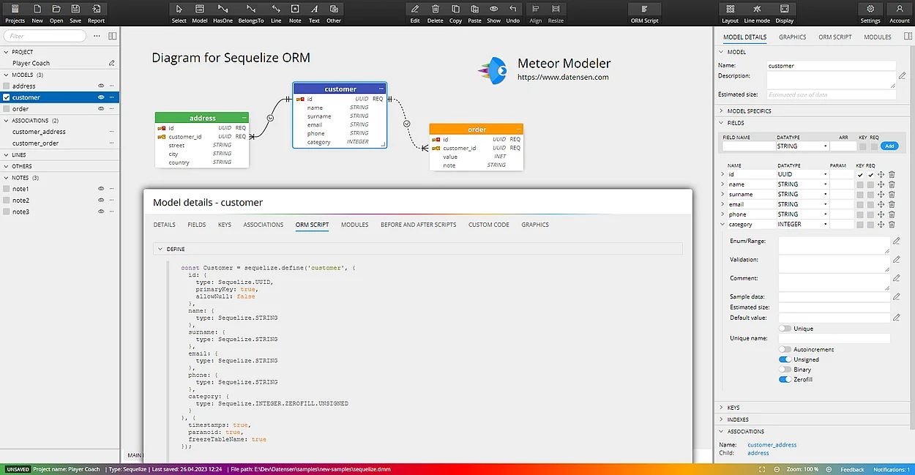Open the ASSOCIATIONS tab in model details

(264, 225)
